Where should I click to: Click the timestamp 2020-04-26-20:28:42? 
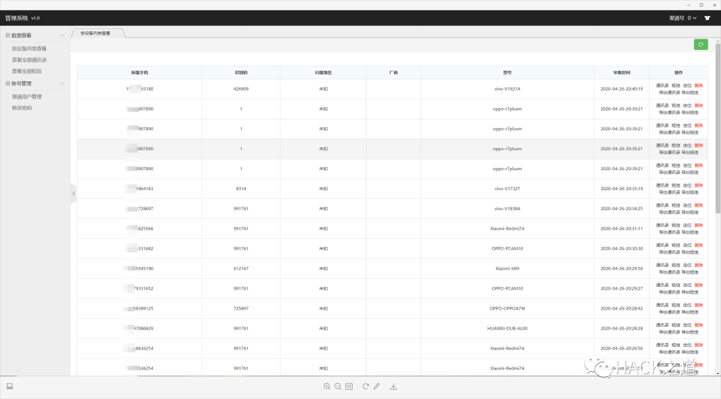tap(622, 308)
